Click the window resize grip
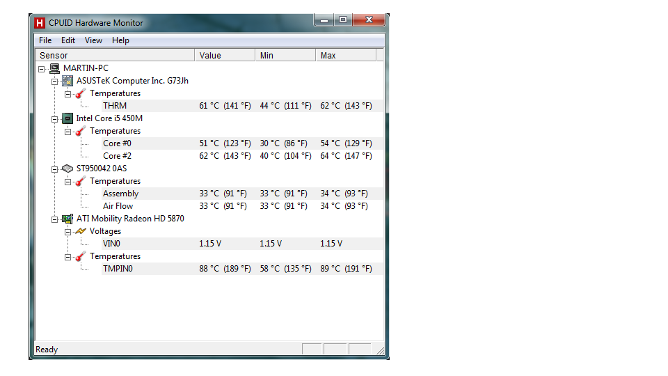 380,350
